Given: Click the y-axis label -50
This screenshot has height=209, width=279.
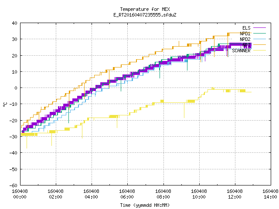Looking at the screenshot, I should tap(14, 169).
